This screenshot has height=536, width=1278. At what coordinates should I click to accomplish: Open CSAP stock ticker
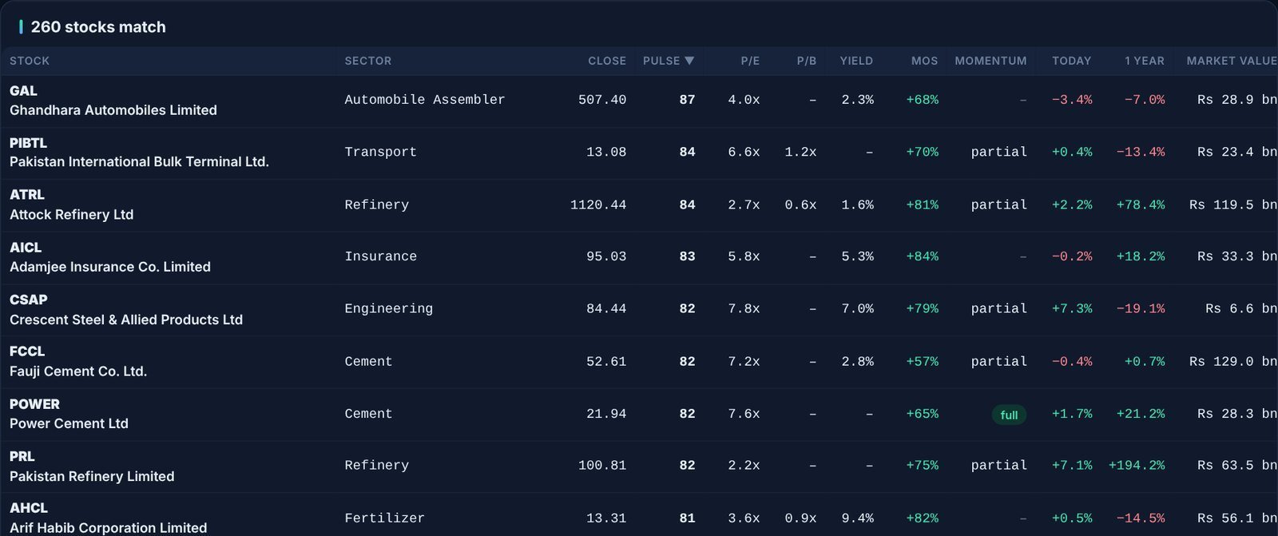[29, 300]
